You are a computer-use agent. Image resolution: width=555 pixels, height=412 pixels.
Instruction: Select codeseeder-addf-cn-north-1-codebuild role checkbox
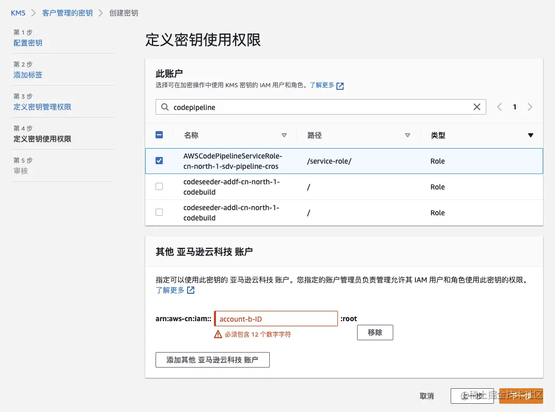coord(159,186)
